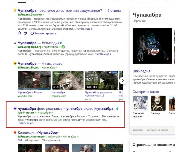Click the Wikipedia W favicon
175x152 pixels.
tap(15, 43)
